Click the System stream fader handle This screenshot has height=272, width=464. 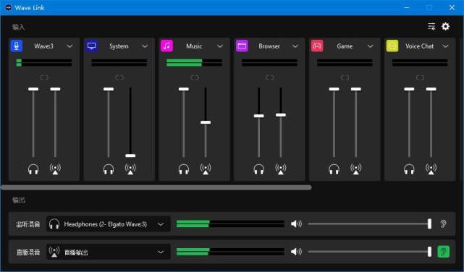coord(130,156)
